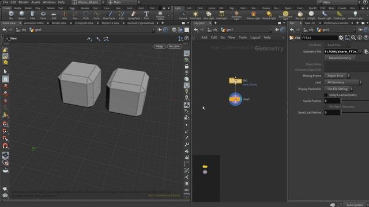
Task: Open file chooser beside Geometry File
Action: click(366, 52)
